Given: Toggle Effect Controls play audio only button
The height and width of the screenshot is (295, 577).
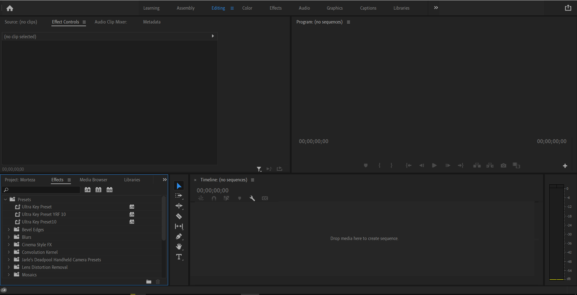Looking at the screenshot, I should pyautogui.click(x=269, y=169).
